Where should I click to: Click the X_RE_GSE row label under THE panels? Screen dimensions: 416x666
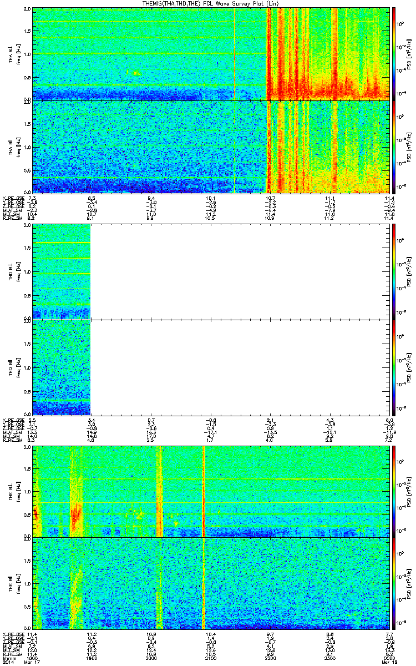click(x=12, y=634)
